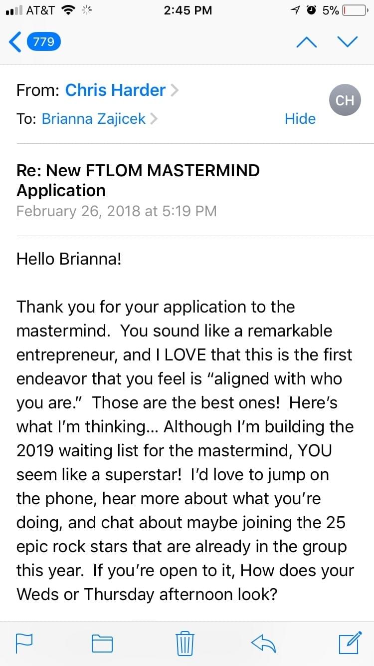Tap the February 26, 2018 date line
The width and height of the screenshot is (374, 666).
[117, 211]
